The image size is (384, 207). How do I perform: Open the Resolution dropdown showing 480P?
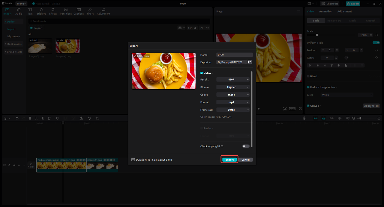click(x=233, y=79)
